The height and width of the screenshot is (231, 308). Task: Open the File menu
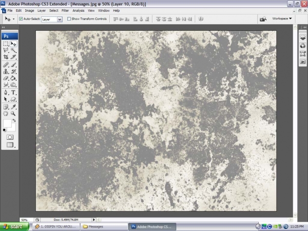tap(10, 11)
